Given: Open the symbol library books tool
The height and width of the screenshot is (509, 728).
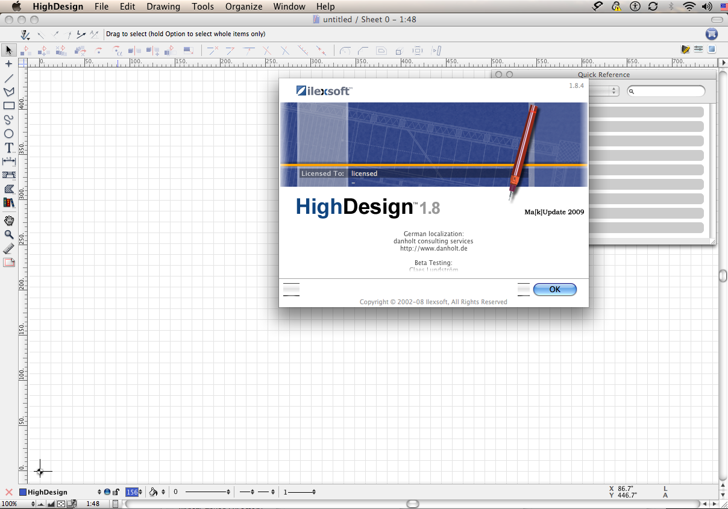Looking at the screenshot, I should click(8, 203).
